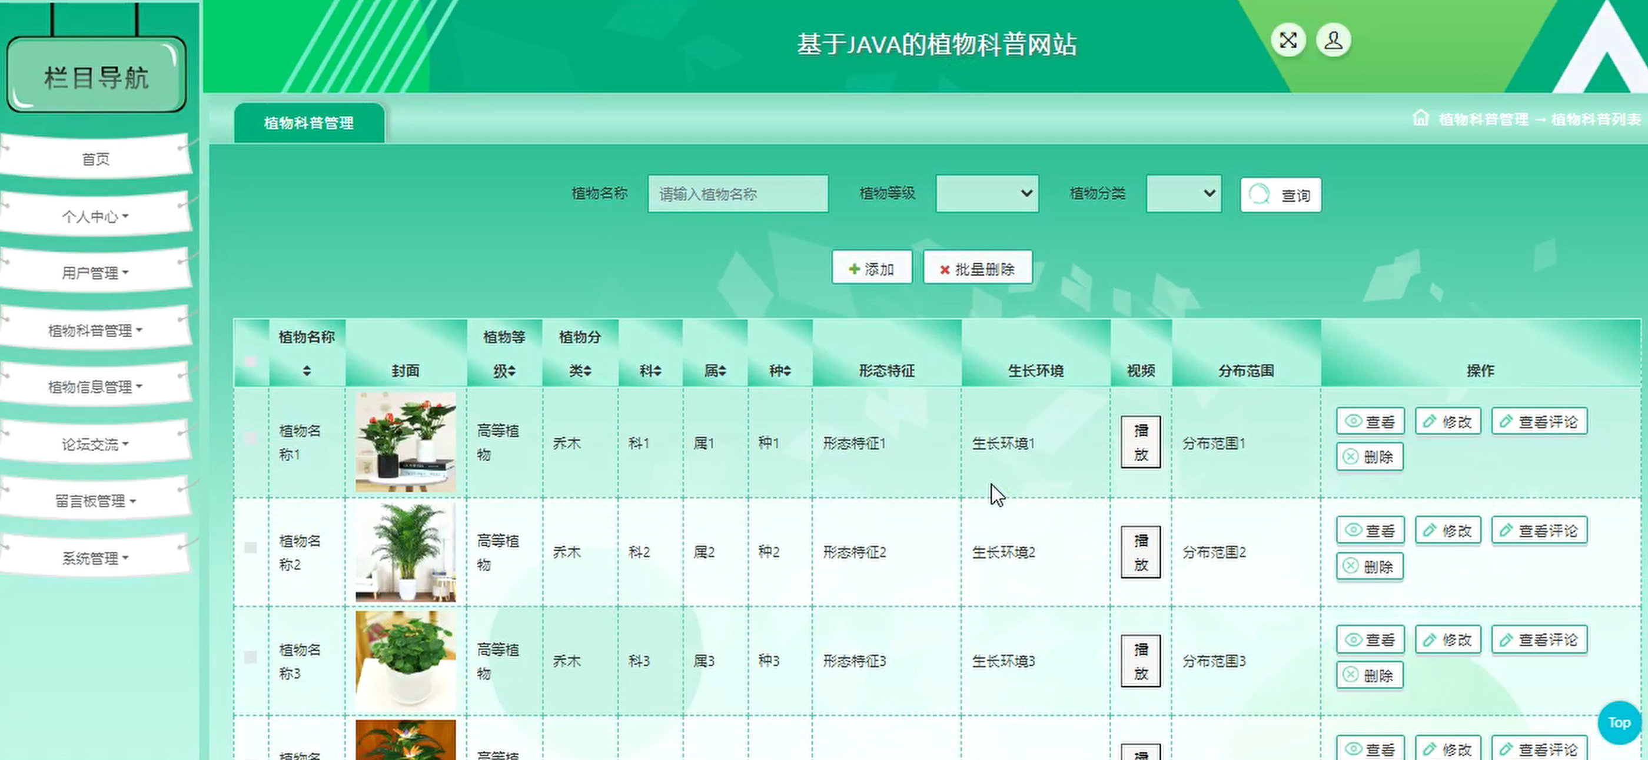
Task: Click the 查询 search button
Action: 1280,195
